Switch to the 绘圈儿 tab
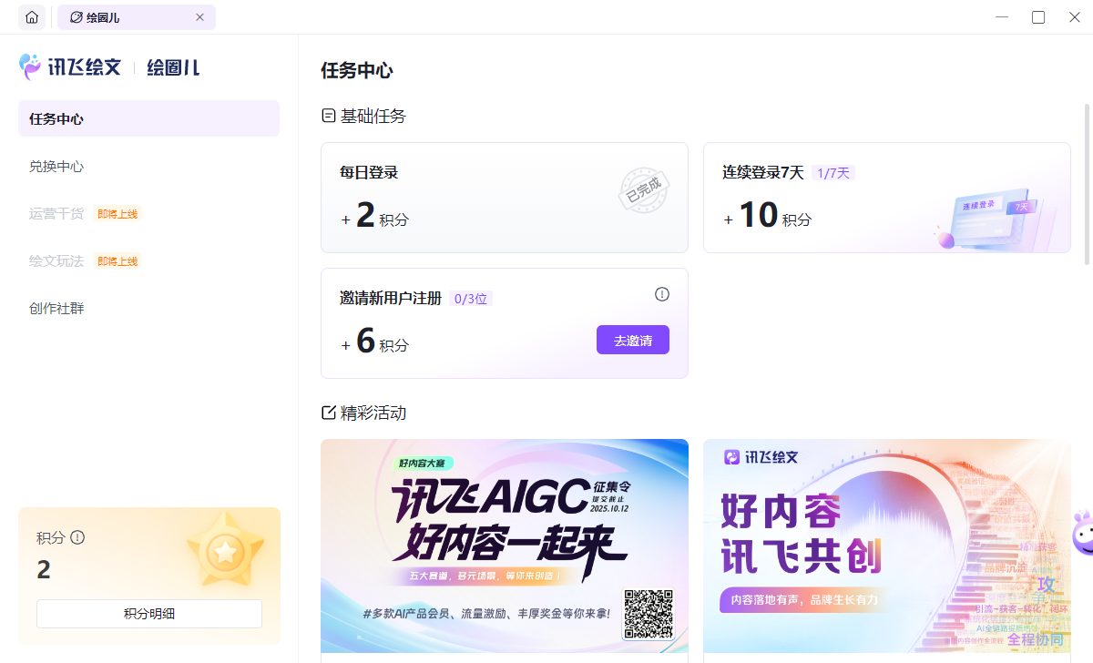This screenshot has width=1093, height=663. pyautogui.click(x=137, y=17)
